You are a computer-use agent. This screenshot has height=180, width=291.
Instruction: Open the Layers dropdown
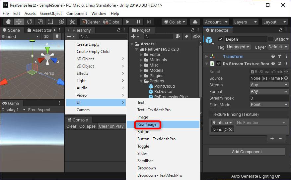245,22
